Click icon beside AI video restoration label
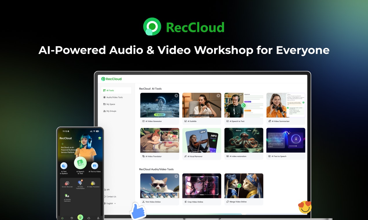 click(227, 156)
